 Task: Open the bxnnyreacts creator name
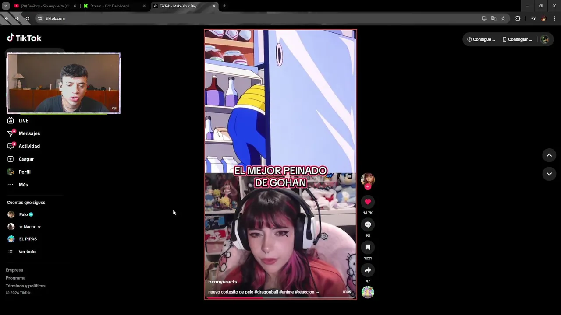(x=223, y=282)
